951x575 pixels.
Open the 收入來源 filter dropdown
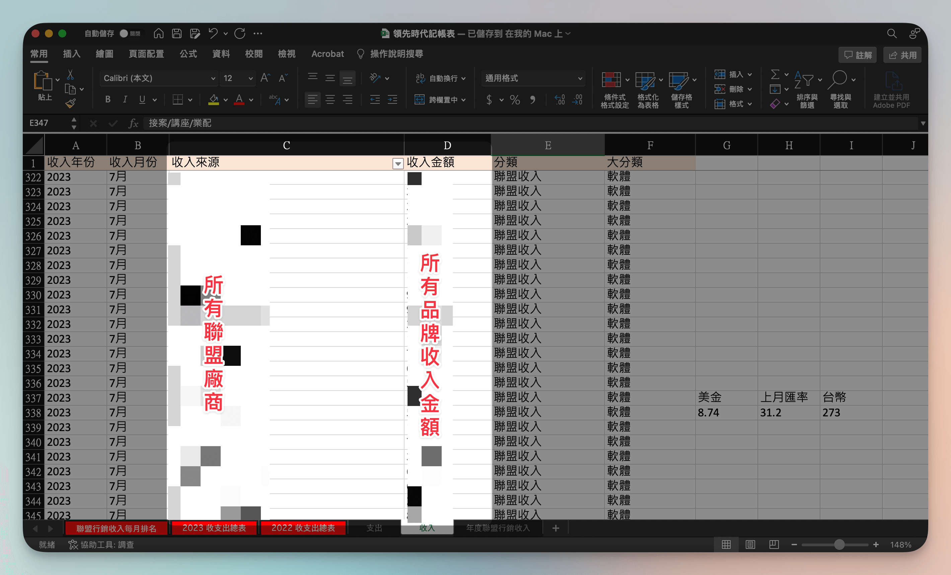pos(397,164)
